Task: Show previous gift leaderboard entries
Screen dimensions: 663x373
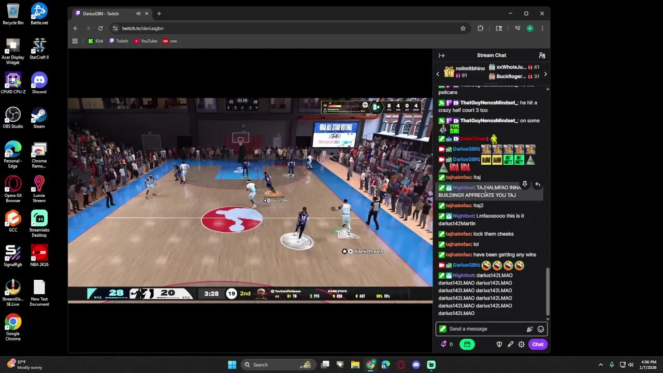Action: click(x=438, y=74)
